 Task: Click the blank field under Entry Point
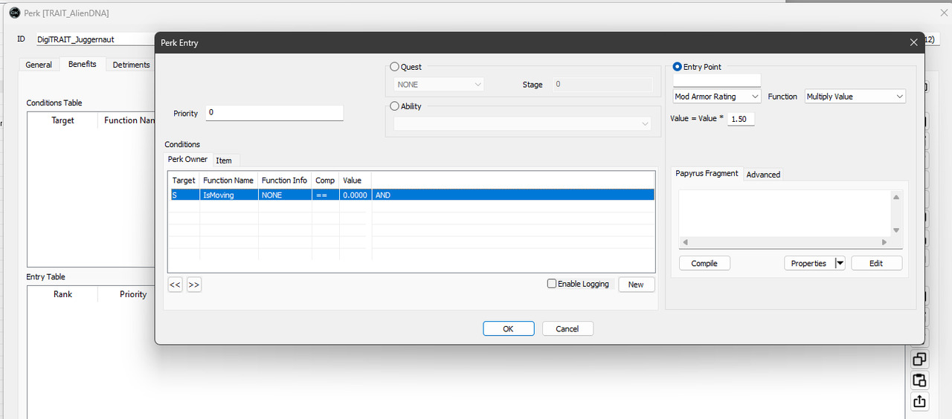coord(717,80)
